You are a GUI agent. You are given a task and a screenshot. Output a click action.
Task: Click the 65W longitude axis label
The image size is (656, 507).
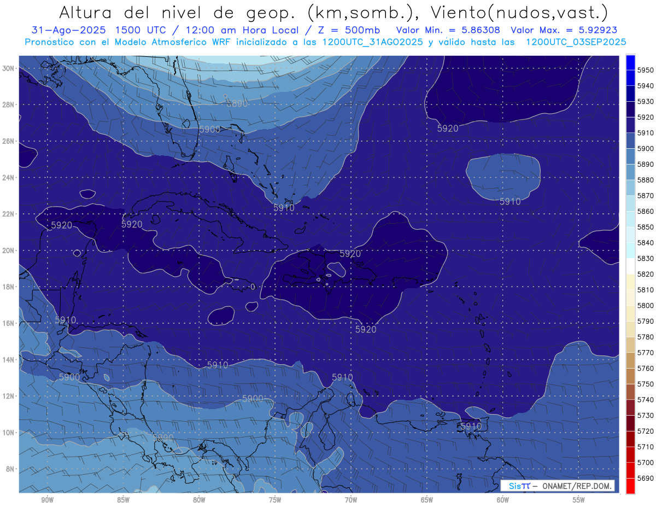pos(427,500)
